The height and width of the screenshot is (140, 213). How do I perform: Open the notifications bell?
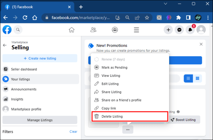[190, 30]
